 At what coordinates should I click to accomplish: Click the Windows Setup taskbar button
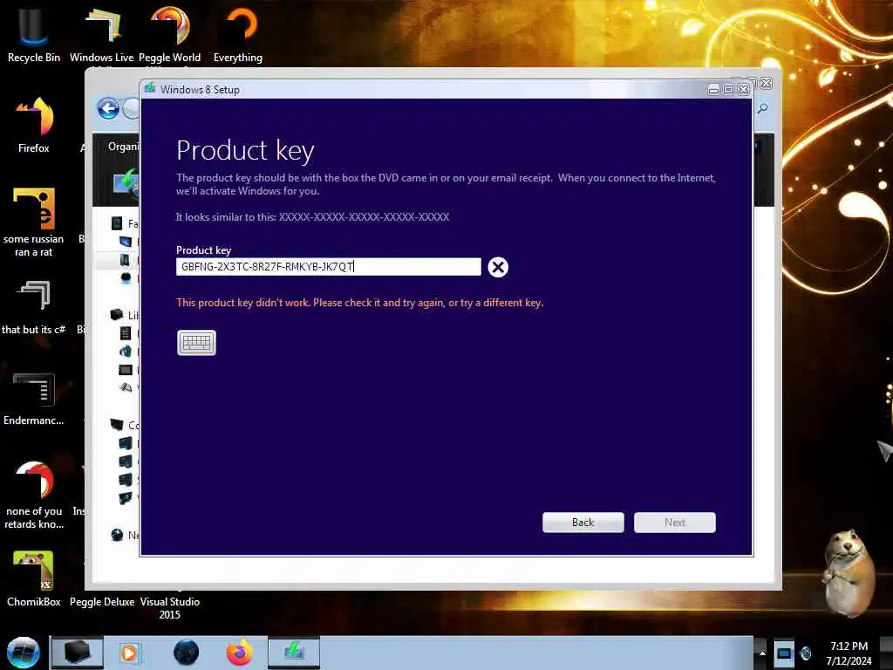294,653
